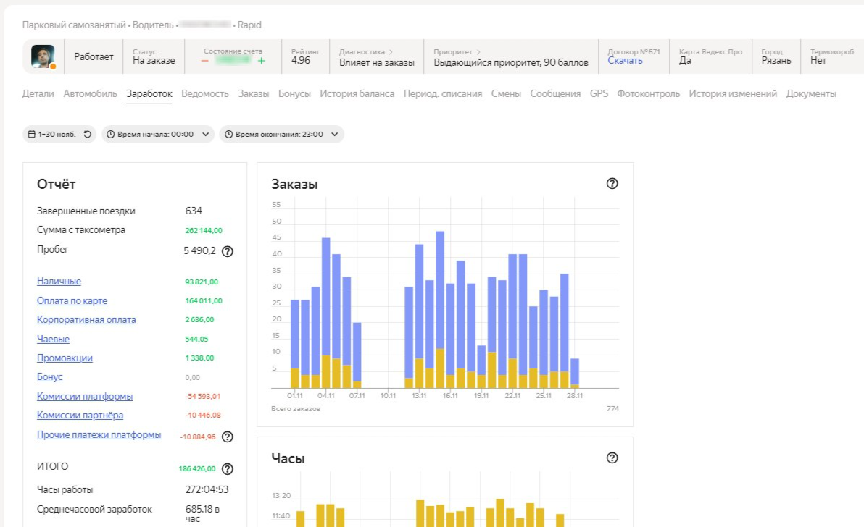Click the question icon beside ИТОГО

[x=227, y=468]
